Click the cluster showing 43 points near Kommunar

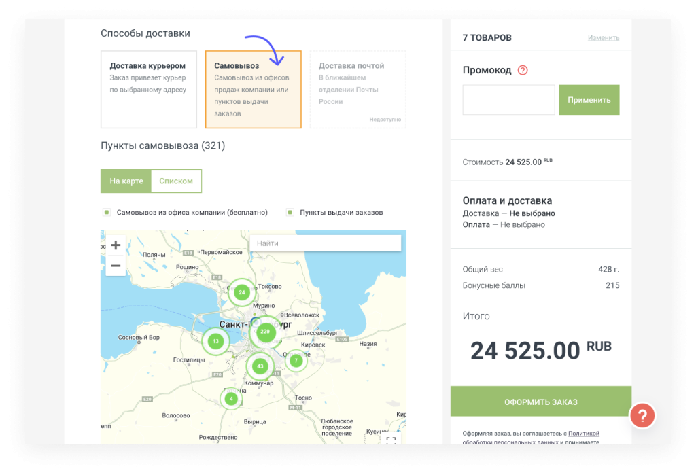261,366
